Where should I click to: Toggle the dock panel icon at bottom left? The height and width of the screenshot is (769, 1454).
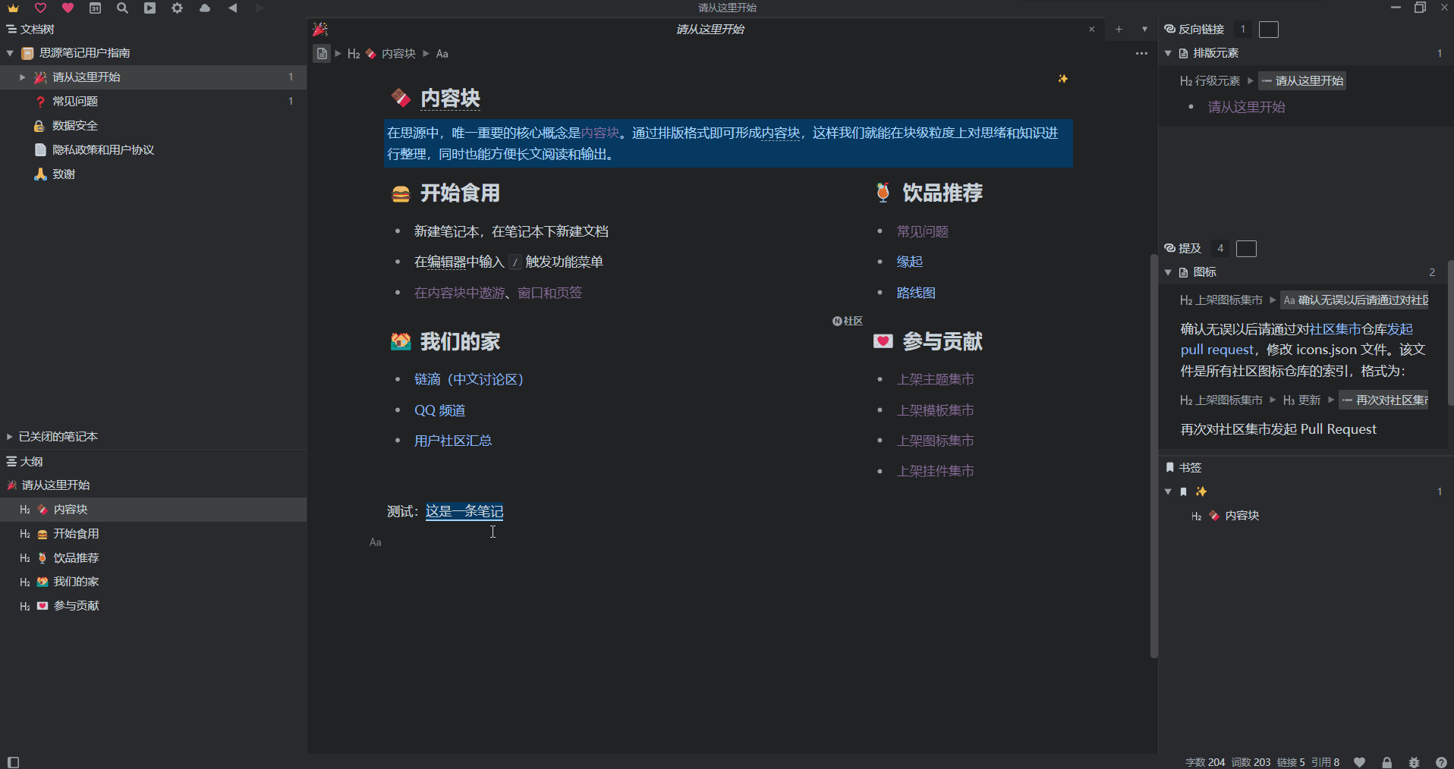(x=11, y=762)
